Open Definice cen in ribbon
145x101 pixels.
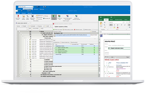pyautogui.click(x=40, y=15)
